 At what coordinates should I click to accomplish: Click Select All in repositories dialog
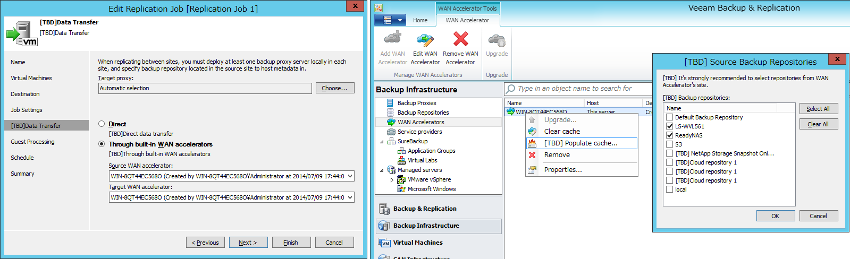click(x=819, y=109)
